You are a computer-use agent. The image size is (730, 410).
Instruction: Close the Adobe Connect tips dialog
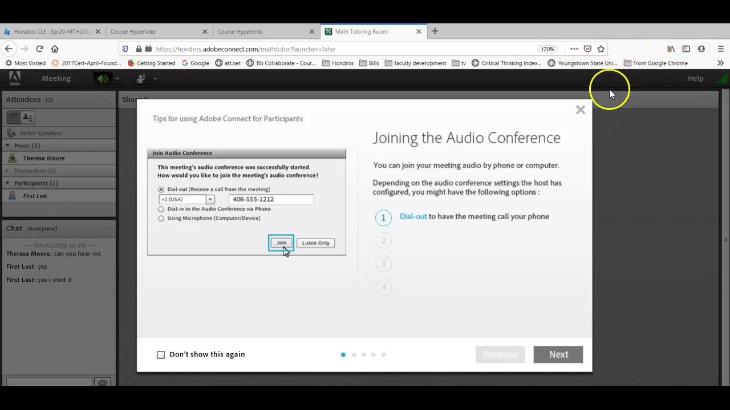click(580, 110)
